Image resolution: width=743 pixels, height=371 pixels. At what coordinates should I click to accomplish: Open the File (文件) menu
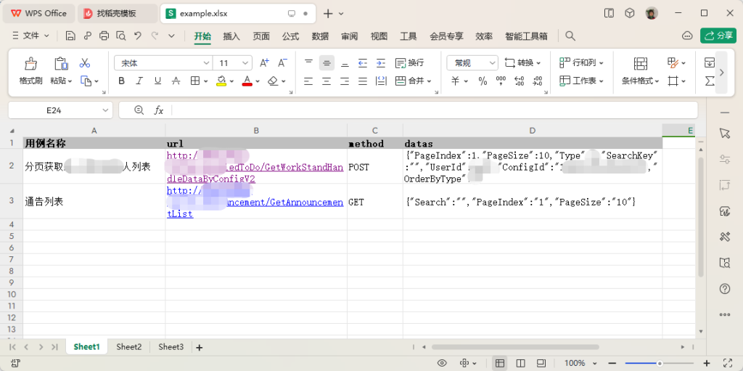30,36
